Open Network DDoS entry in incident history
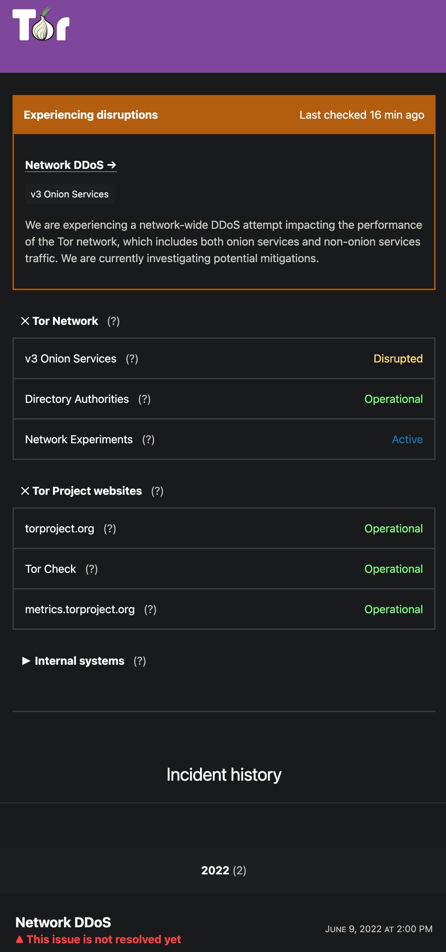Viewport: 446px width, 952px height. pos(63,922)
